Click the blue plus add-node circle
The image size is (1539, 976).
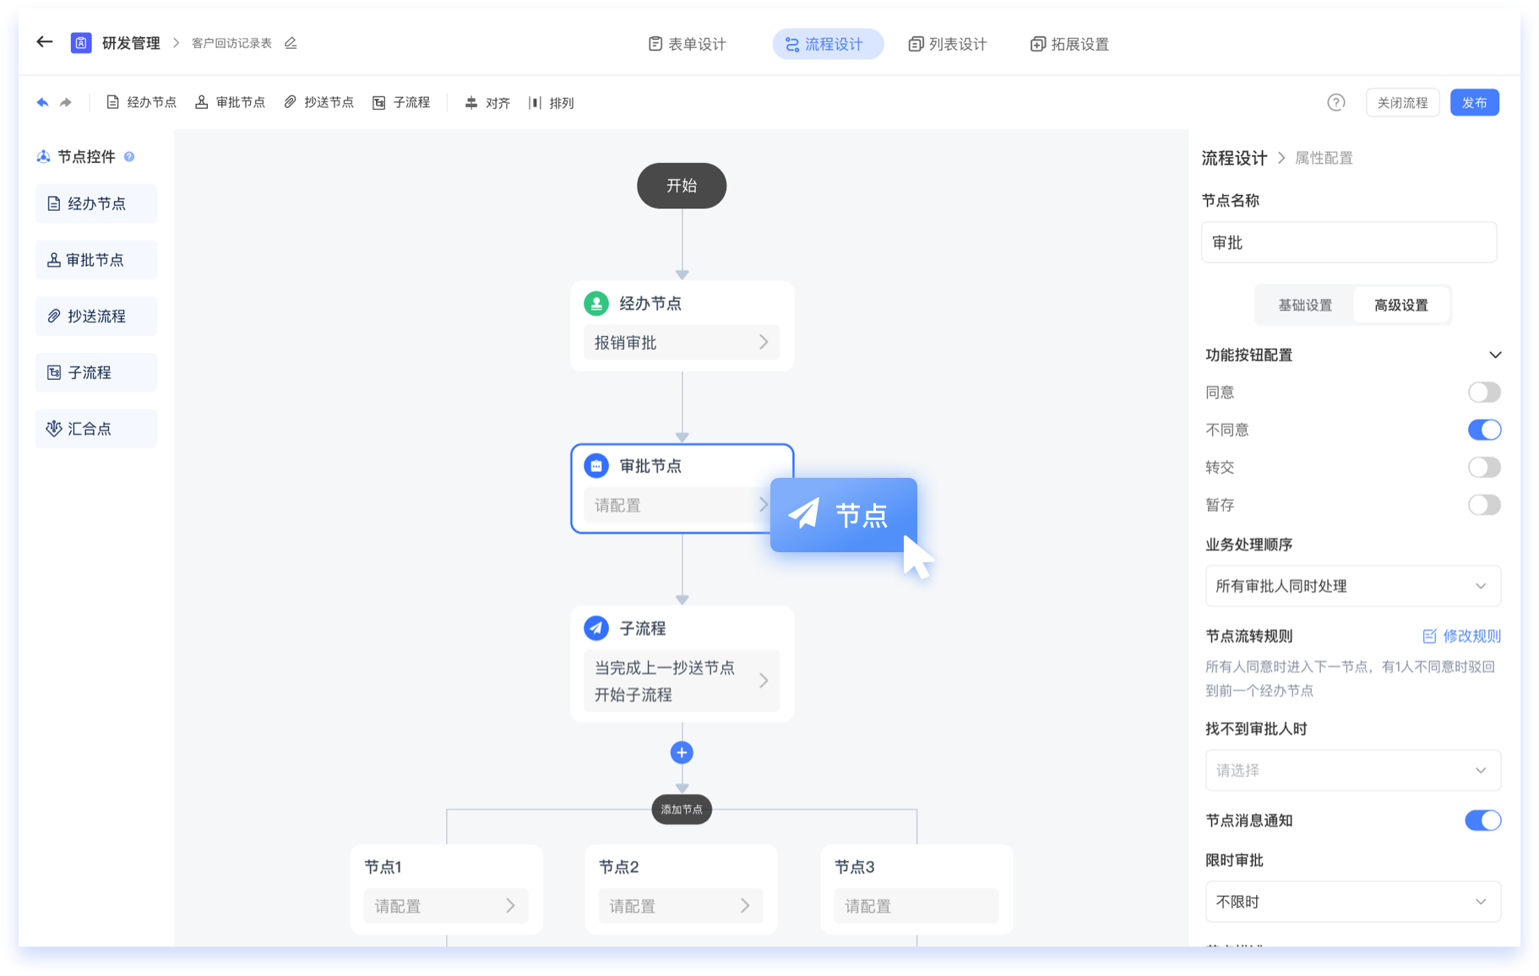(682, 752)
